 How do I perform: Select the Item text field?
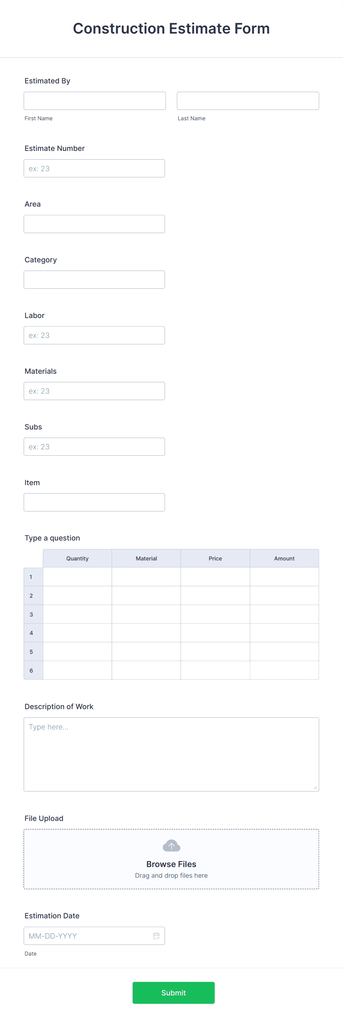[x=94, y=502]
